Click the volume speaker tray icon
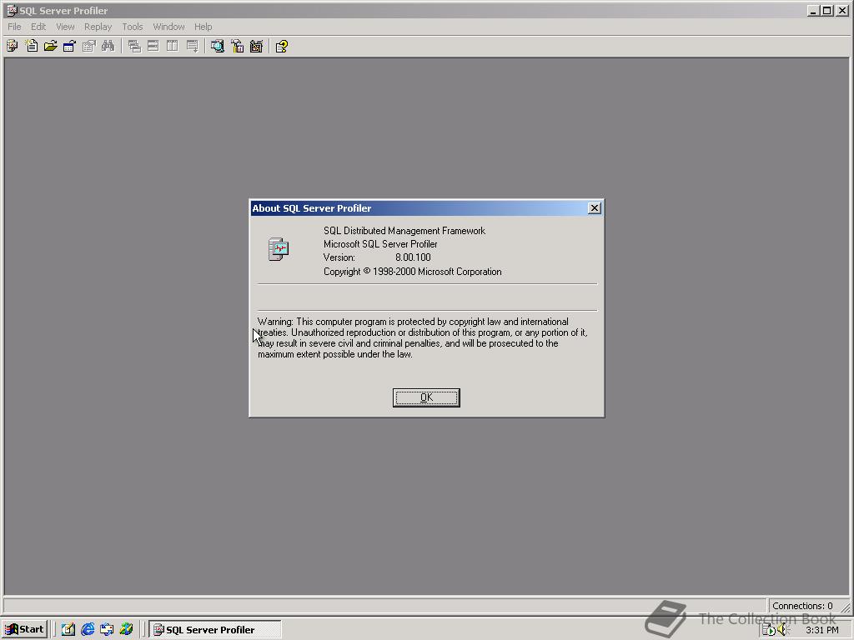The height and width of the screenshot is (640, 854). (x=783, y=630)
